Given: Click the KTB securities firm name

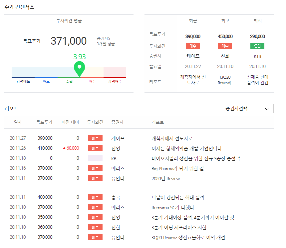Looking at the screenshot, I should click(x=257, y=56).
